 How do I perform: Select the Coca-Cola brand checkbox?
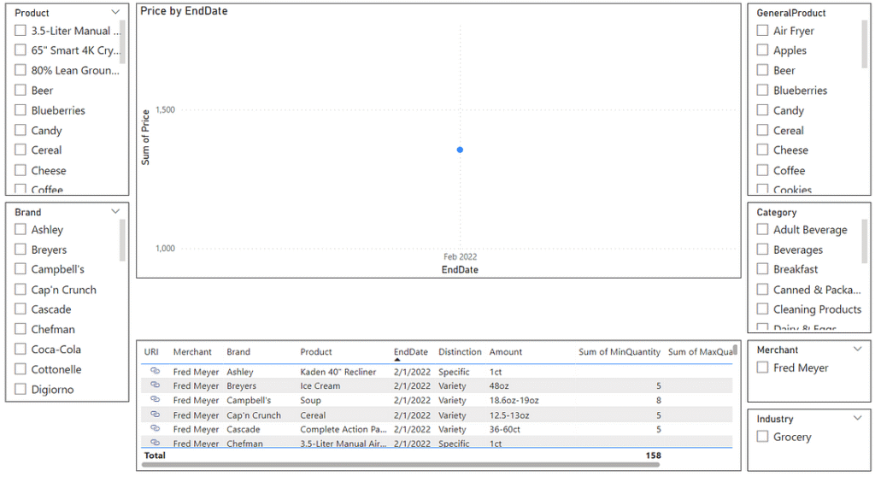click(x=21, y=349)
